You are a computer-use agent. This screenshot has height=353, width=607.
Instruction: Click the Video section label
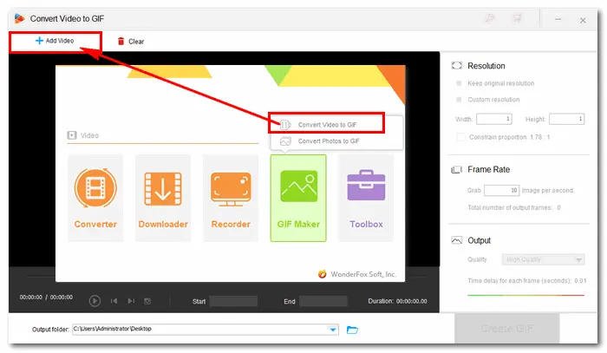(89, 135)
